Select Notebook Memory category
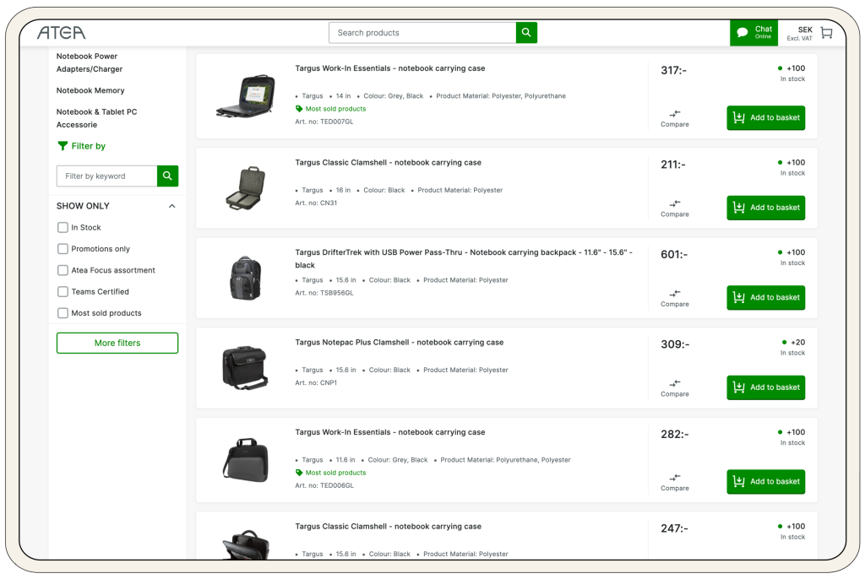Screen dimensions: 865x579 click(x=90, y=90)
